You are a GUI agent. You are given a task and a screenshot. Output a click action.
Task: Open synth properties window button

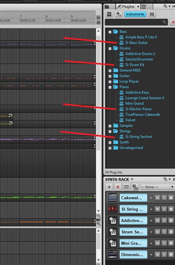click(126, 187)
